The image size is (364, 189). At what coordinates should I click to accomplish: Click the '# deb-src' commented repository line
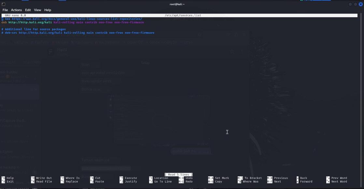click(78, 33)
